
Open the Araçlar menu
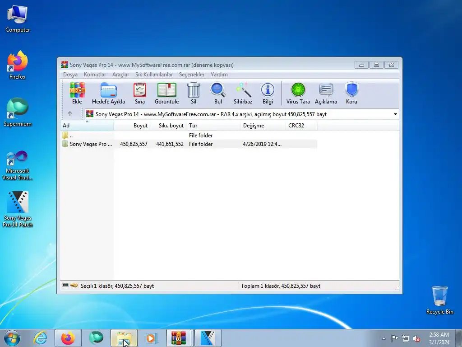(120, 75)
